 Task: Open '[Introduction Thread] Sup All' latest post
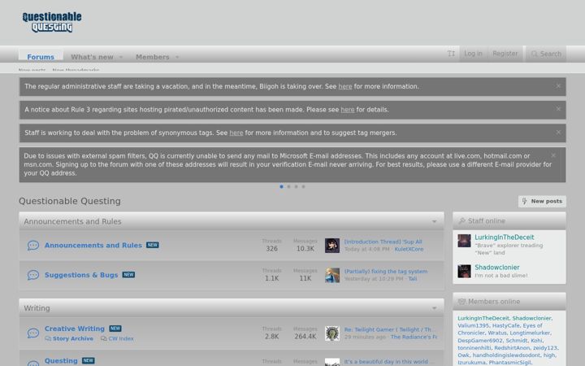(383, 242)
